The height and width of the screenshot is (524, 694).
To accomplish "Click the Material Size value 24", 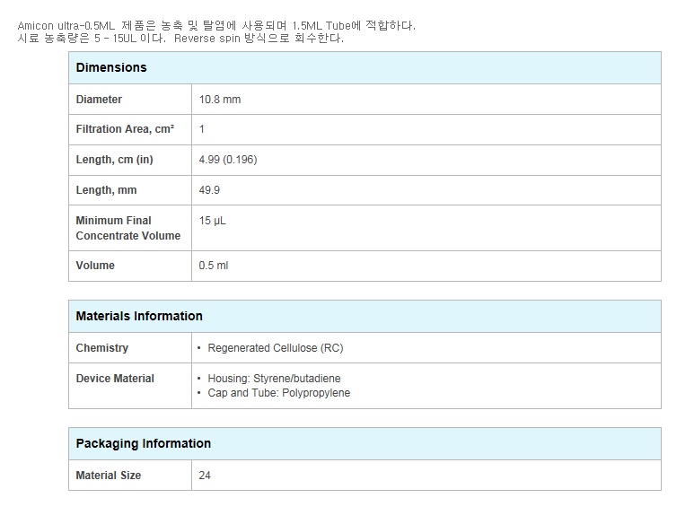I will pyautogui.click(x=205, y=476).
